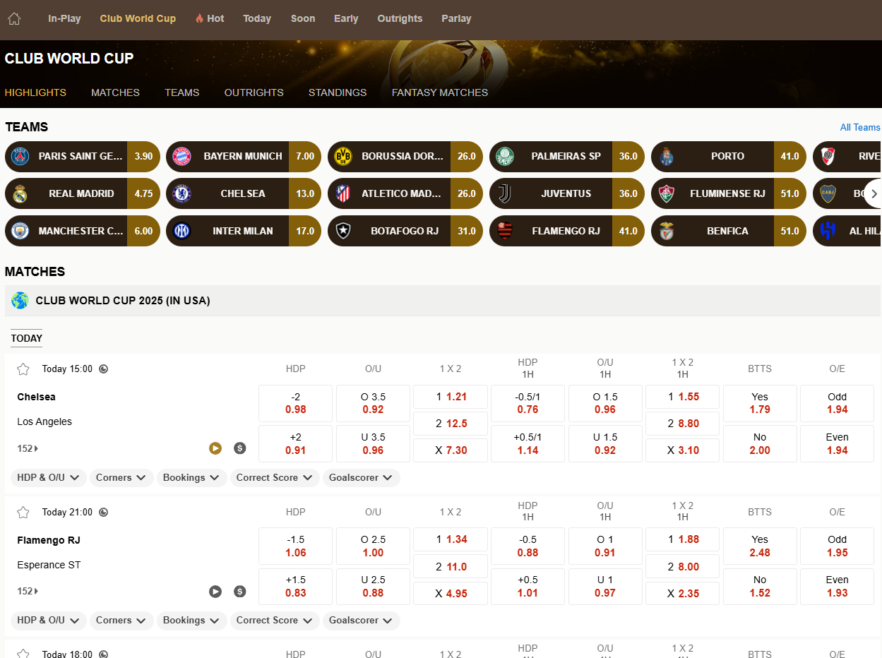Select Palmeiras SP team crest
The image size is (882, 658).
click(505, 156)
